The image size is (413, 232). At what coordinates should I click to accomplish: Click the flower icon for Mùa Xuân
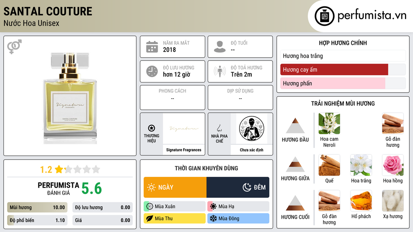150,207
